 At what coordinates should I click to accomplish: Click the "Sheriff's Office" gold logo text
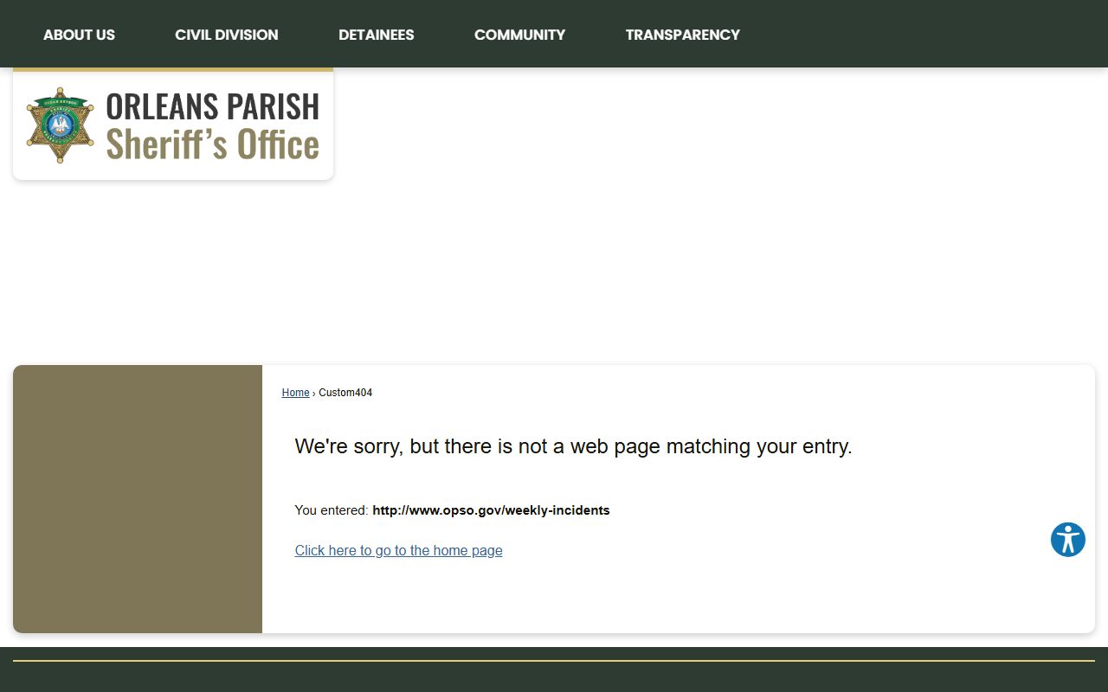(x=212, y=144)
